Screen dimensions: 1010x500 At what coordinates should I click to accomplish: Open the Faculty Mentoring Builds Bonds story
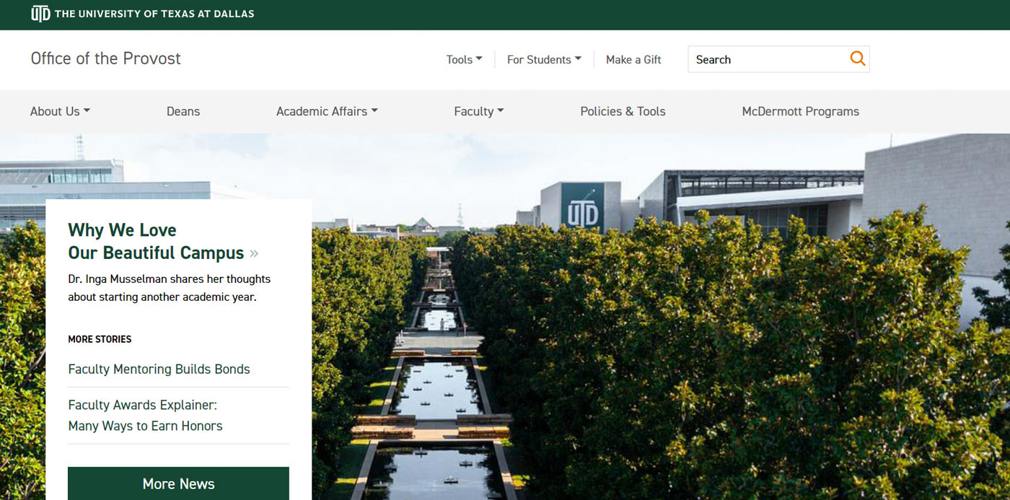[x=159, y=369]
